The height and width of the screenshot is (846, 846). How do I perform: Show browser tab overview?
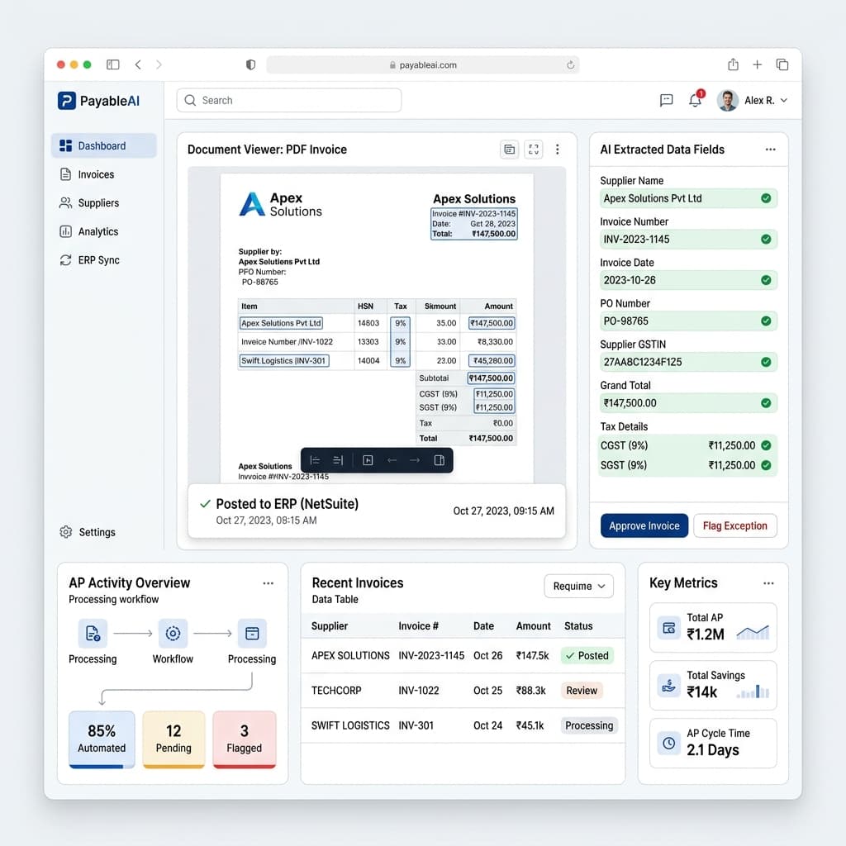tap(782, 64)
